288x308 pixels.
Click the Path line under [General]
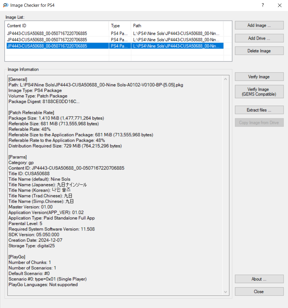coord(96,85)
